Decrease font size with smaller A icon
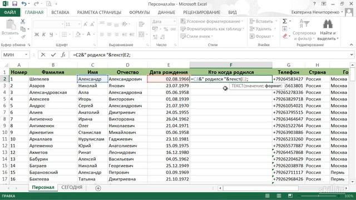The height and width of the screenshot is (200, 356). [x=92, y=24]
